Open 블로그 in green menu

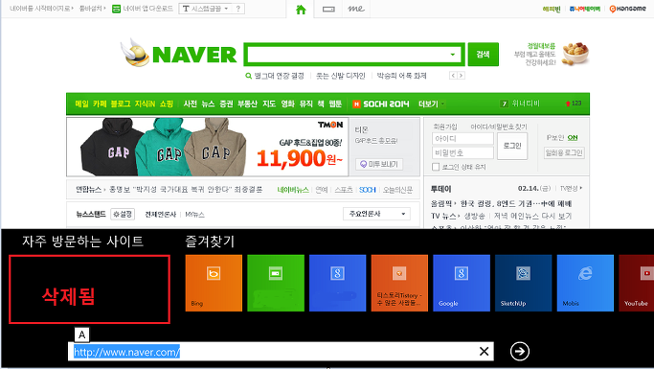pyautogui.click(x=121, y=104)
